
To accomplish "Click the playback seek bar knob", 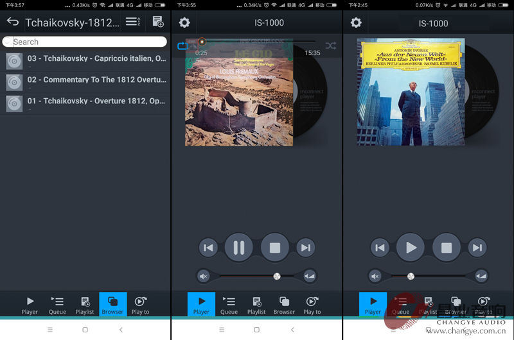I will click(202, 42).
